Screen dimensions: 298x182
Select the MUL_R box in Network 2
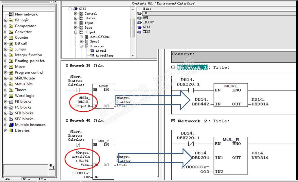(231, 155)
